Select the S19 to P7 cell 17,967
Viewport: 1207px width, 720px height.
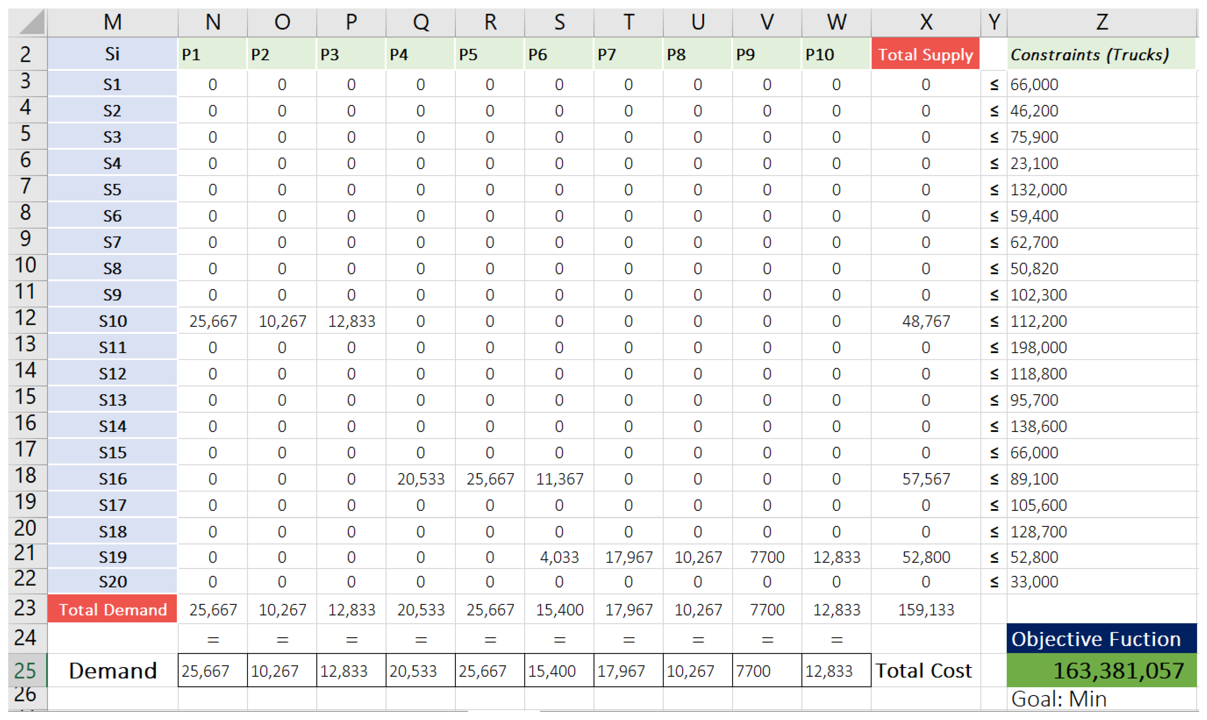[628, 557]
